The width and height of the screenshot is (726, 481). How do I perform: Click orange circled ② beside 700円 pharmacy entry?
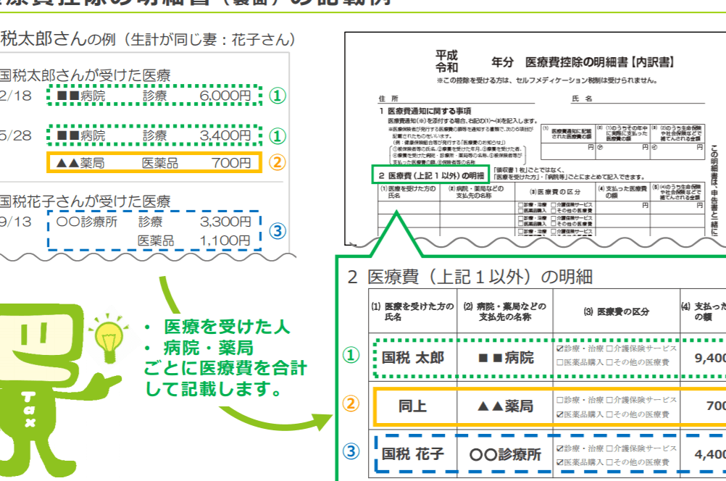pyautogui.click(x=277, y=162)
